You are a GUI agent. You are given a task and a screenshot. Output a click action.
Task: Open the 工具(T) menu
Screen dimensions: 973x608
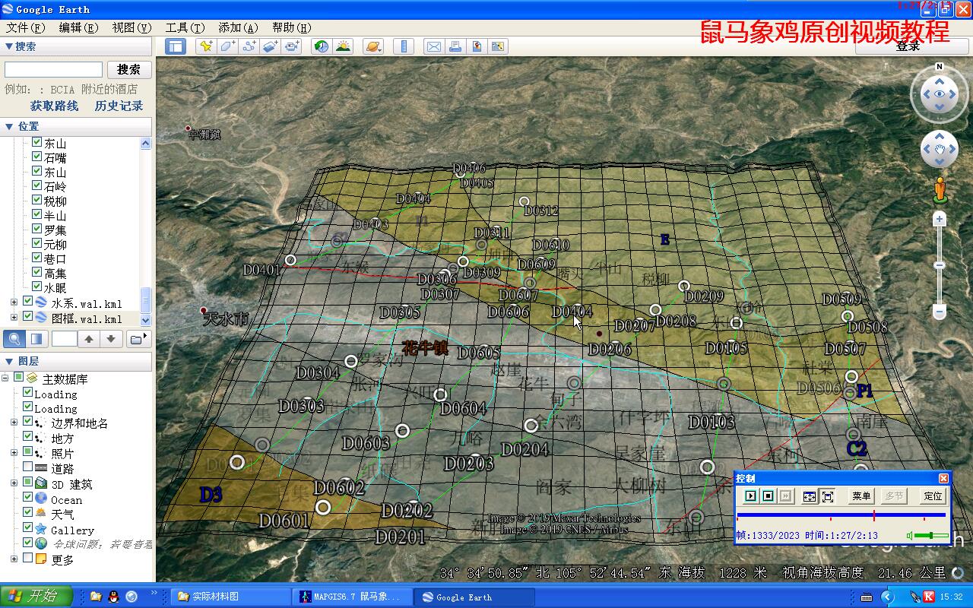(x=185, y=27)
